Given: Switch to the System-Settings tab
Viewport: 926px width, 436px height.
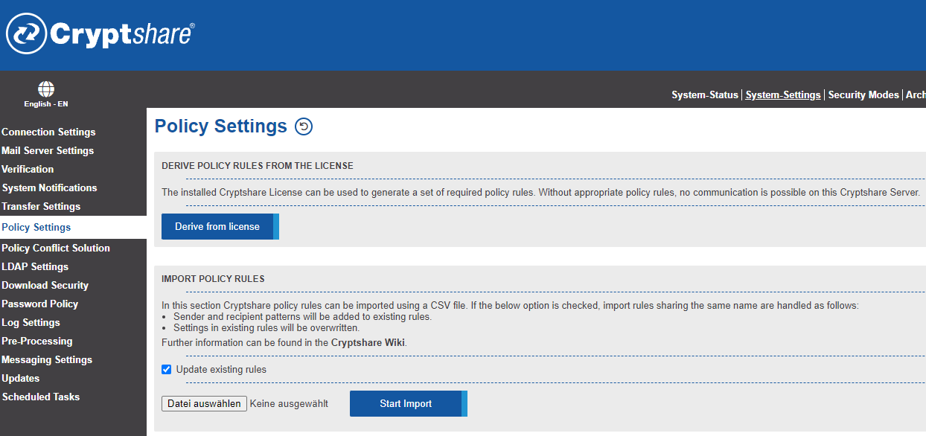Looking at the screenshot, I should click(783, 94).
